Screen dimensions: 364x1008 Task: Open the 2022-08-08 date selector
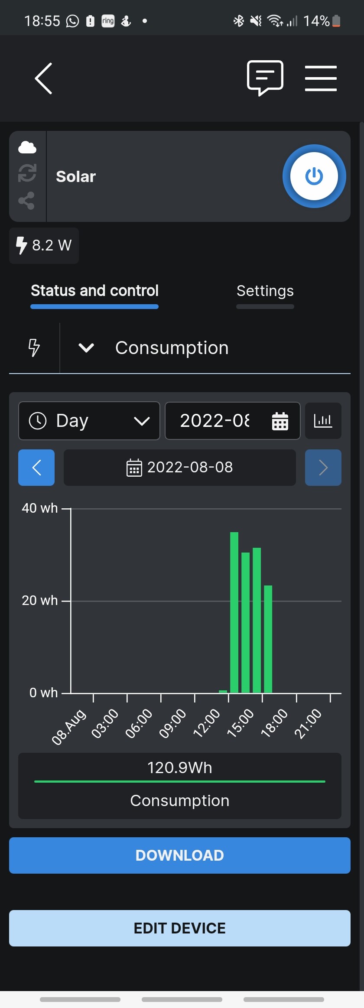click(x=180, y=468)
